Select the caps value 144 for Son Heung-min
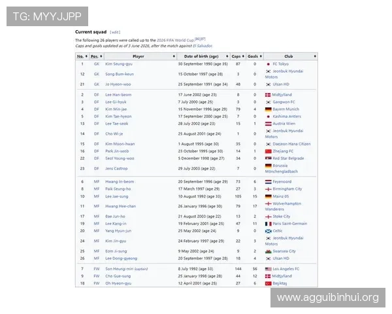This screenshot has height=314, width=392. tap(238, 269)
